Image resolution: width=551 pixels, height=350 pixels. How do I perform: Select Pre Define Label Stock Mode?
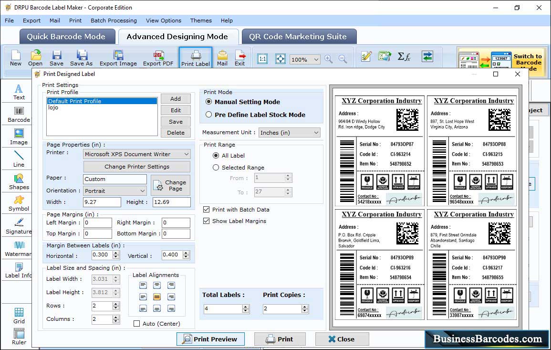[x=209, y=114]
